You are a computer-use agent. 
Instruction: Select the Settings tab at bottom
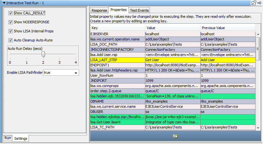point(20,138)
